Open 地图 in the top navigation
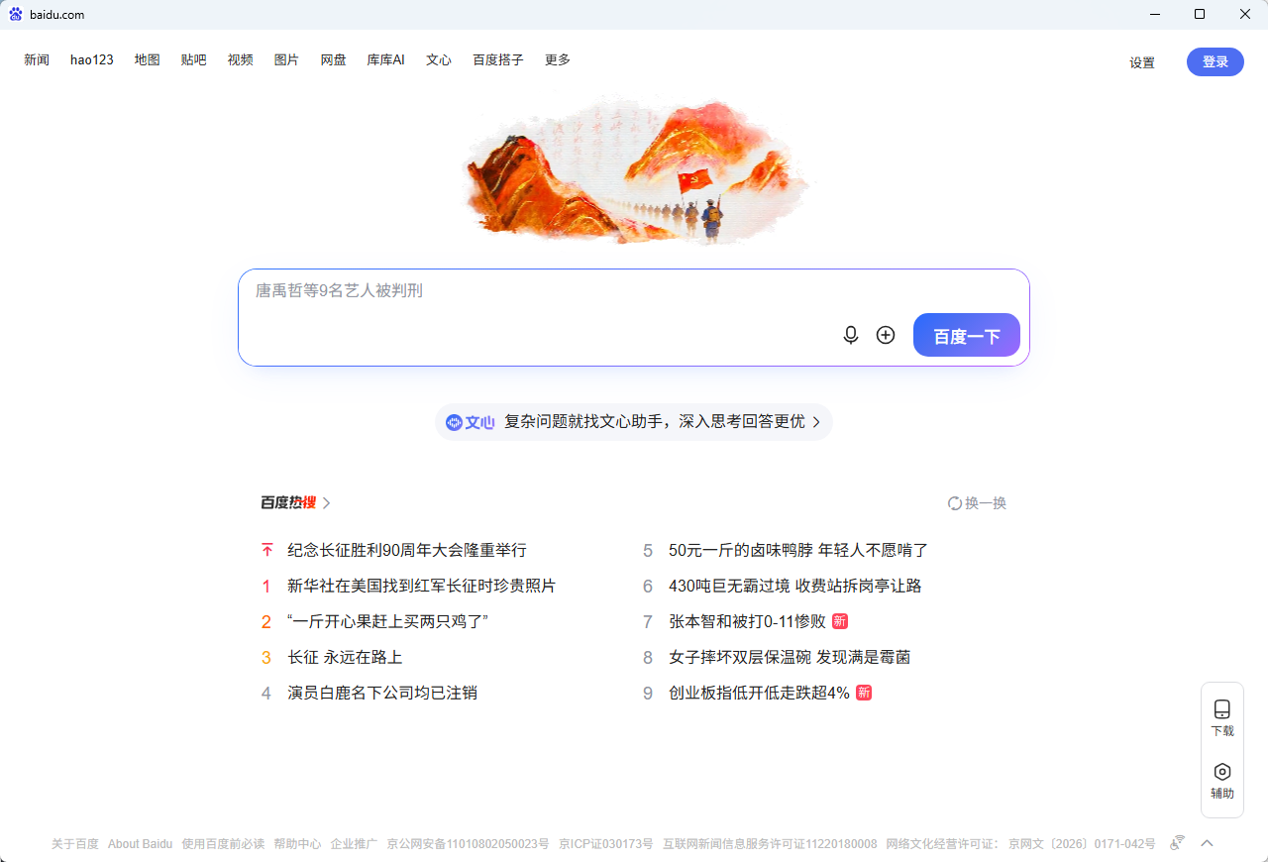Image resolution: width=1268 pixels, height=862 pixels. [148, 60]
